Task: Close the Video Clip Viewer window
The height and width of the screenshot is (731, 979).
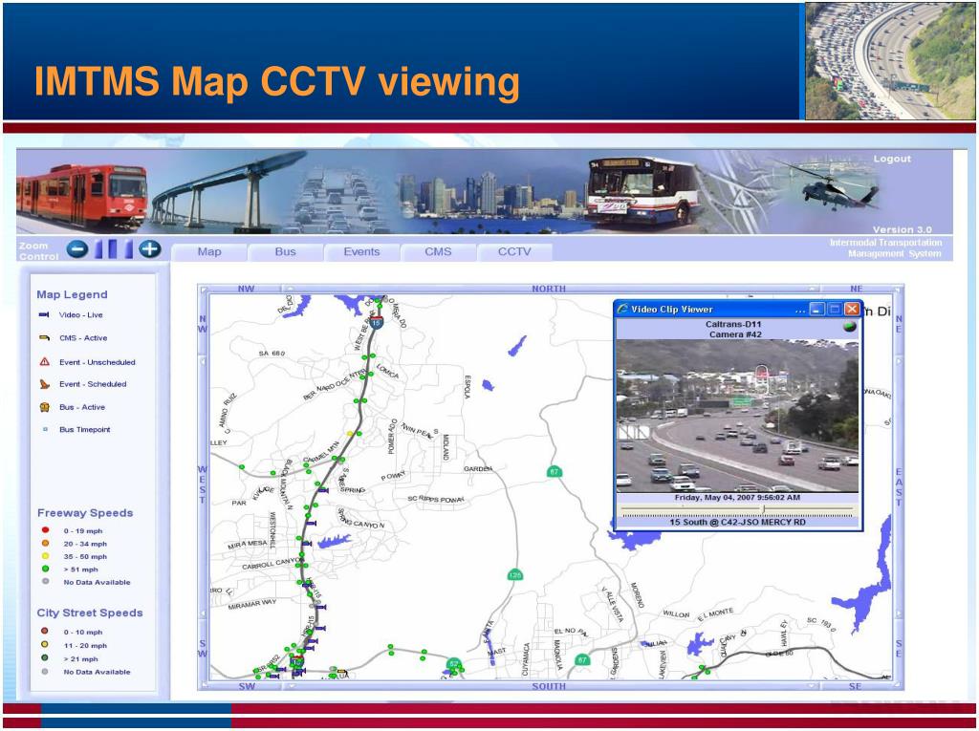Action: tap(852, 309)
